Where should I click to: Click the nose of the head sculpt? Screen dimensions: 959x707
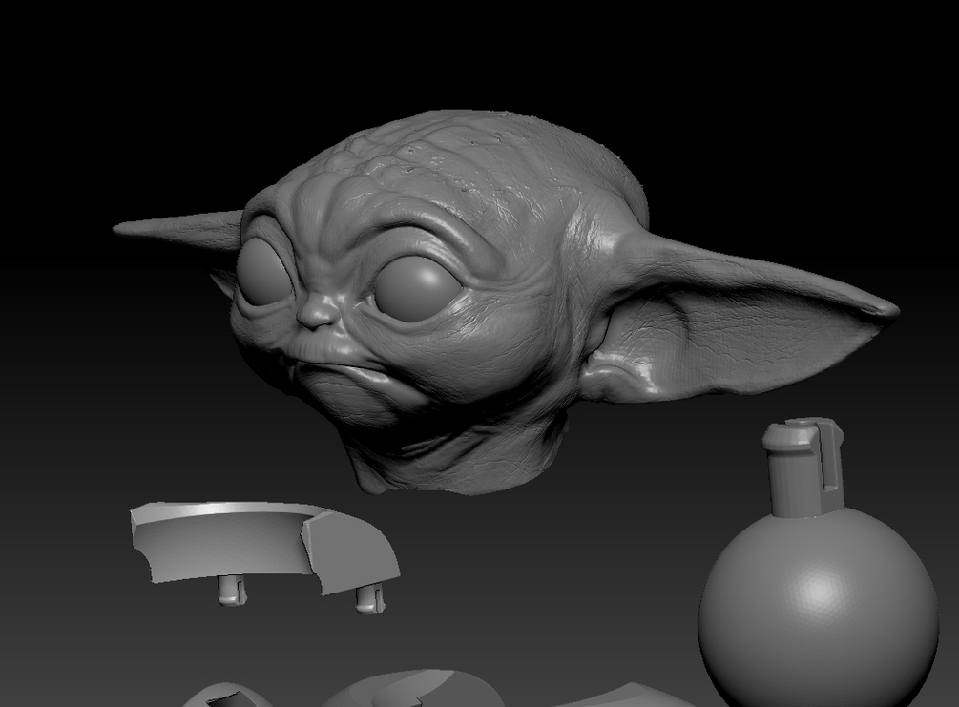tap(318, 311)
